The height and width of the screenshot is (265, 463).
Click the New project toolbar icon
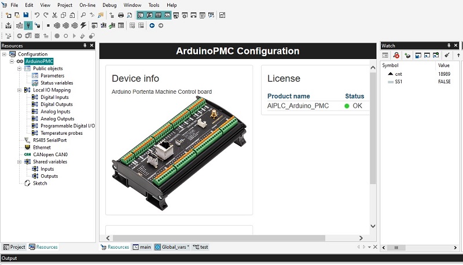click(8, 16)
